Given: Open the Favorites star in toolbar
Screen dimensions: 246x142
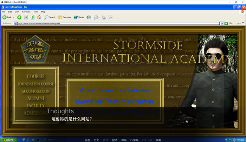Looking at the screenshot, I should pyautogui.click(x=64, y=17).
